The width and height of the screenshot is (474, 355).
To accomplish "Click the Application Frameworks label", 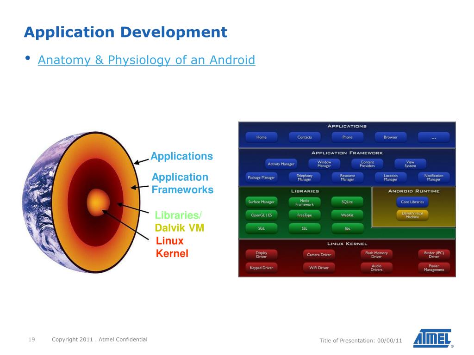I will (182, 183).
